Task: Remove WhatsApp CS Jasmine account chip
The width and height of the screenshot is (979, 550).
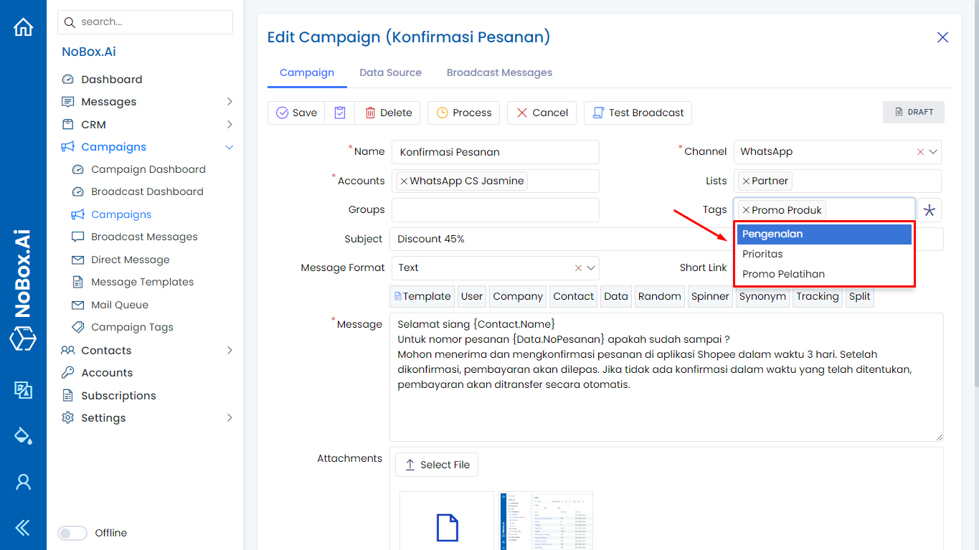Action: click(404, 181)
